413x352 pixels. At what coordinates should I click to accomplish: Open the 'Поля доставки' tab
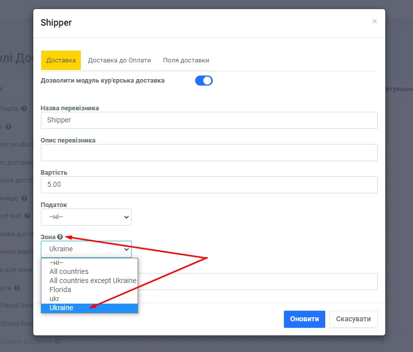coord(186,60)
